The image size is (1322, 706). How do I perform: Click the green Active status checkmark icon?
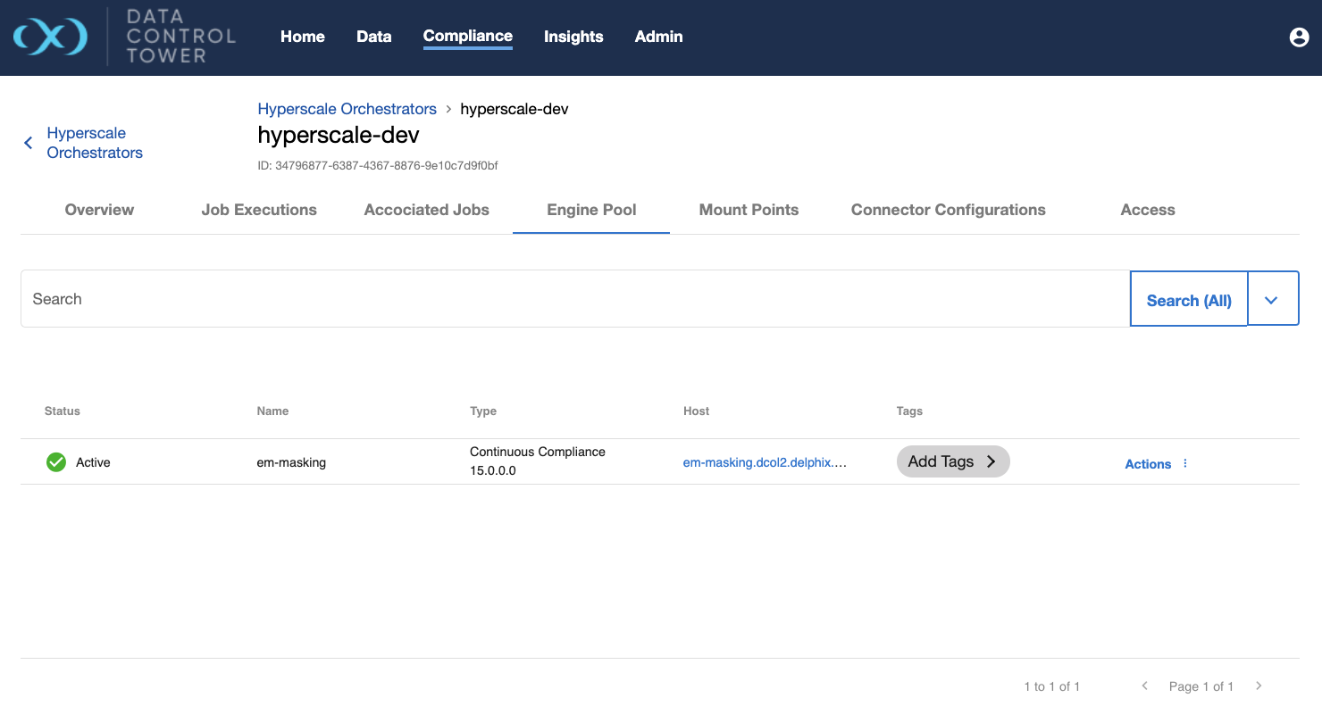click(56, 462)
